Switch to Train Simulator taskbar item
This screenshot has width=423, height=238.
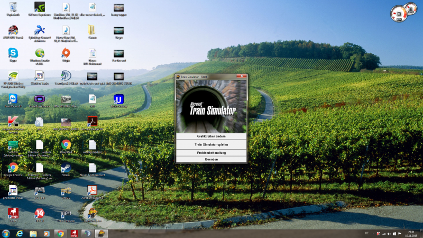click(x=101, y=234)
